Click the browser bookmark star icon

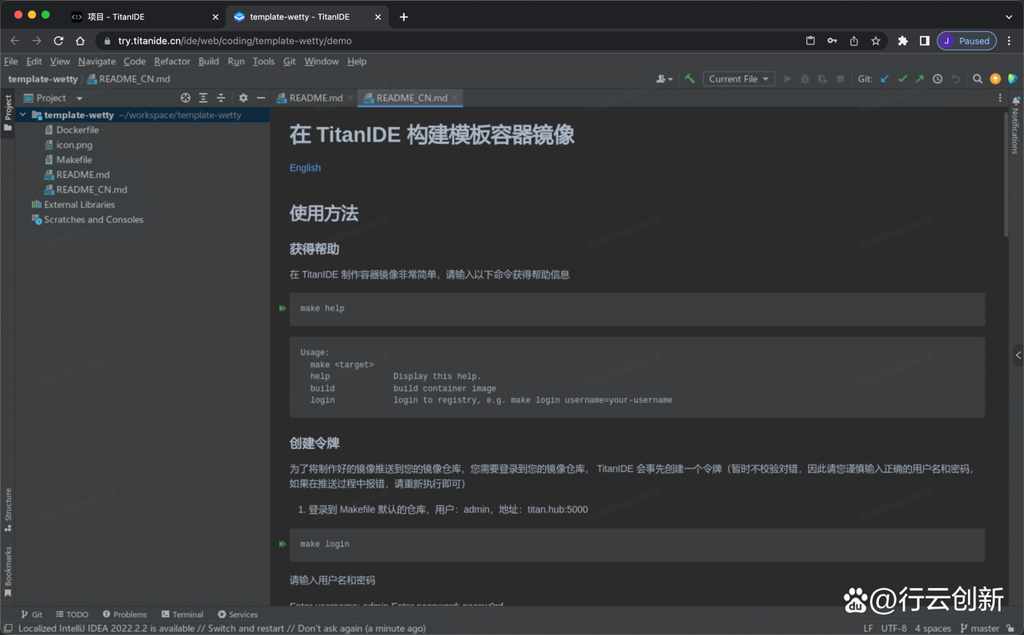coord(876,40)
